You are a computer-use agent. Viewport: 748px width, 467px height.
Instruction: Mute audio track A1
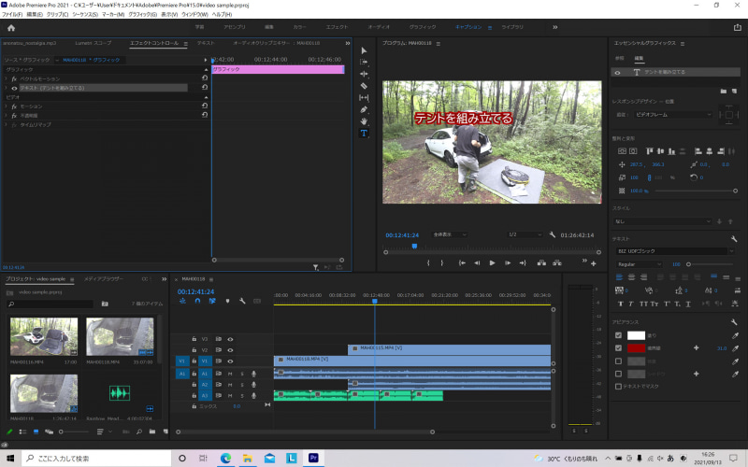click(230, 375)
